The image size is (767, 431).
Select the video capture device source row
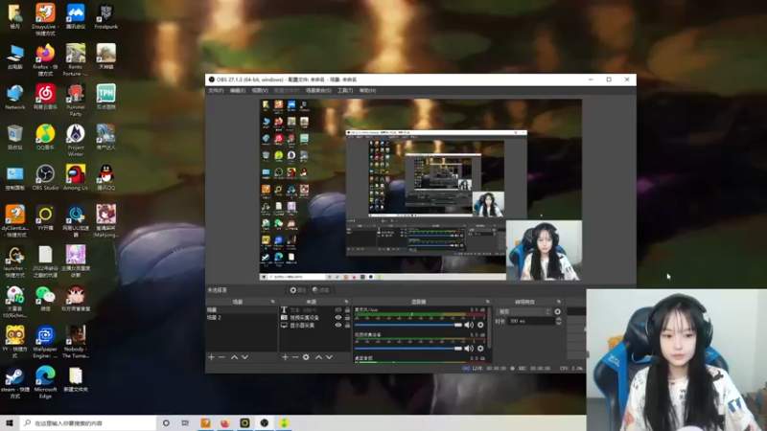pos(315,318)
